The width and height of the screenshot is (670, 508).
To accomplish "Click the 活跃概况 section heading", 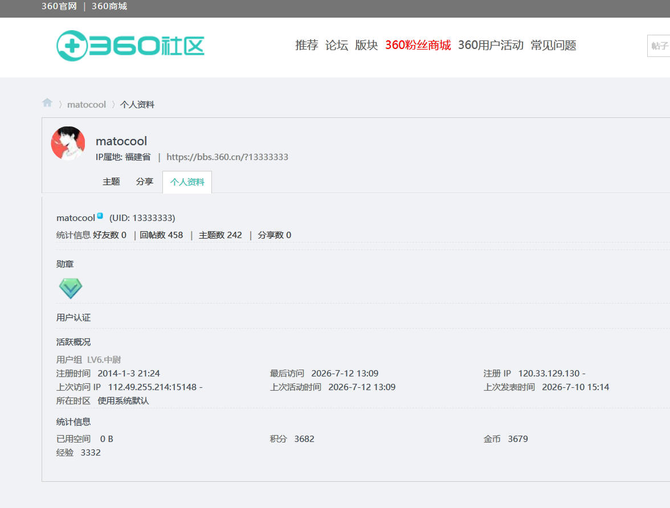I will click(73, 342).
